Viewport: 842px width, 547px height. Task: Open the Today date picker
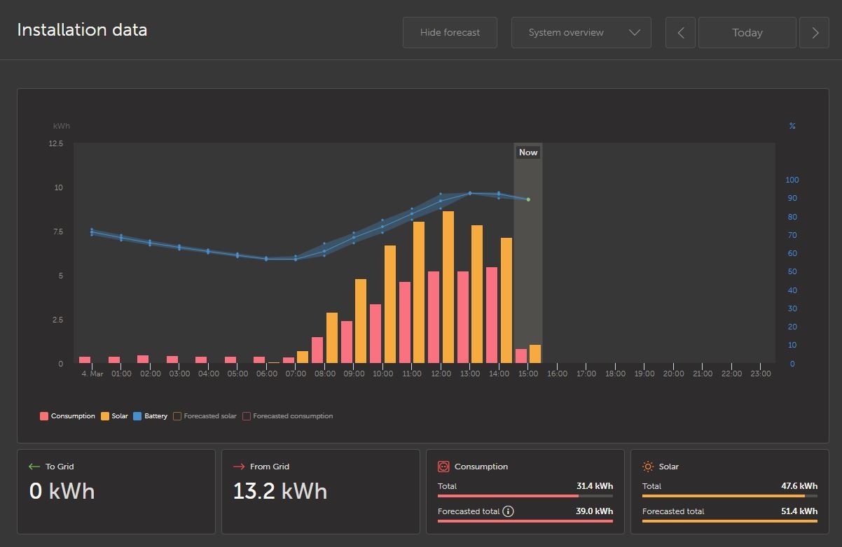point(747,33)
